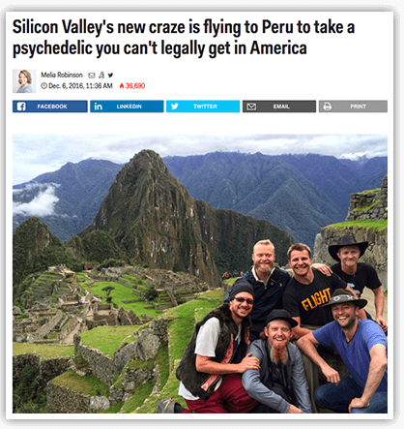
Task: Share the article via LINKEDIN label
Action: pos(130,107)
